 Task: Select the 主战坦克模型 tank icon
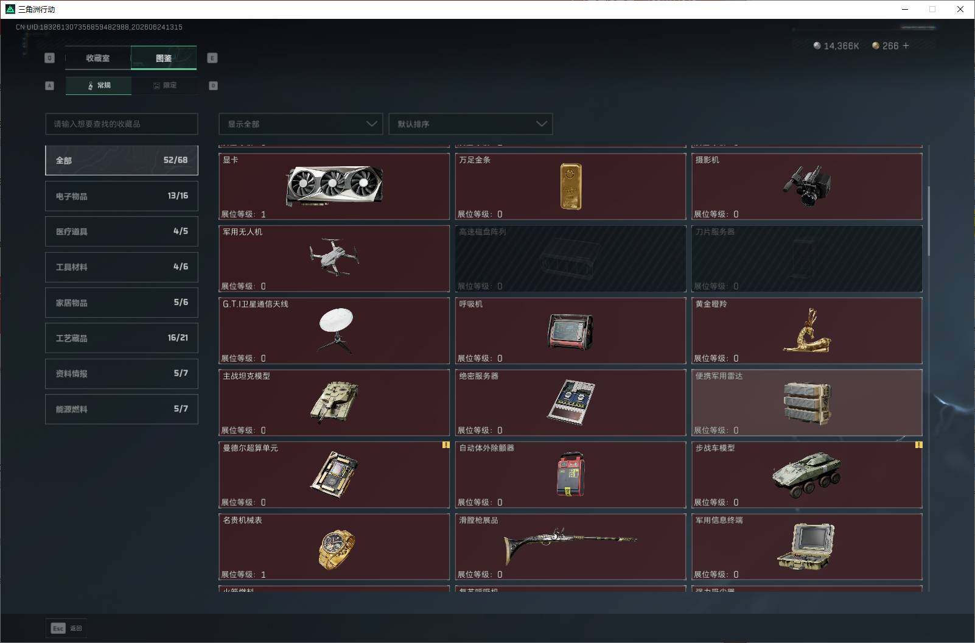[334, 402]
